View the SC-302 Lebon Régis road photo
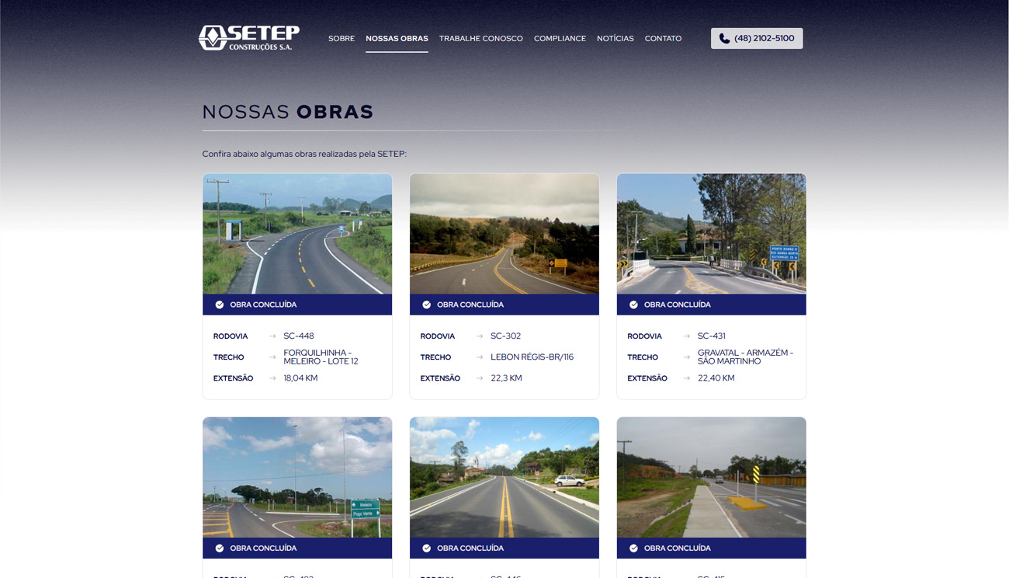Screen dimensions: 1009x578 504,234
